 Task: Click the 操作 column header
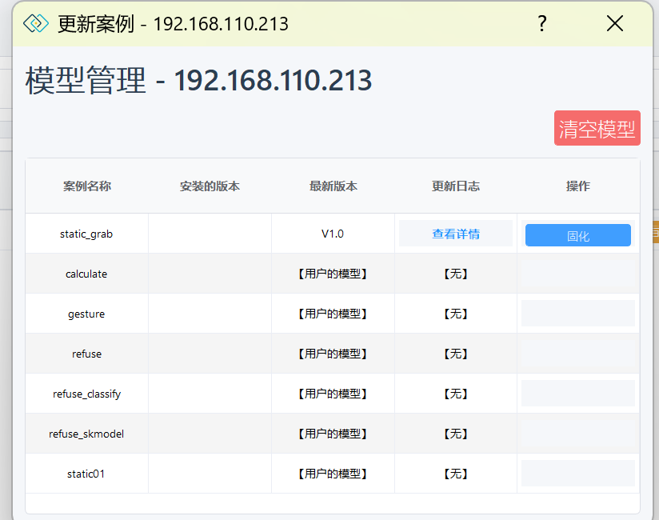point(577,186)
